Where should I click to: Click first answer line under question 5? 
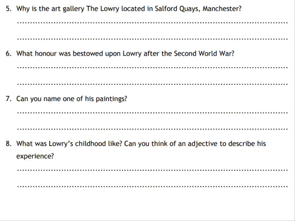pos(152,23)
